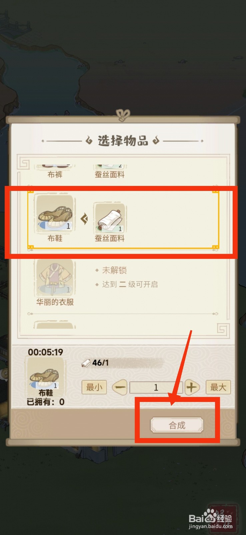Viewport: 246px width, 535px height.
Task: Tap the partially visible item at list bottom
Action: [x=55, y=325]
